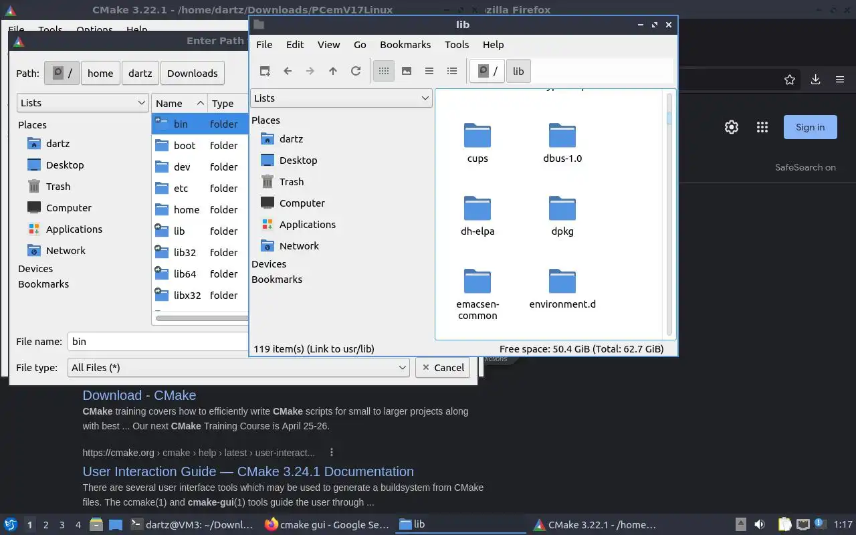Switch to icon view in lib window
This screenshot has height=535, width=856.
(x=383, y=71)
